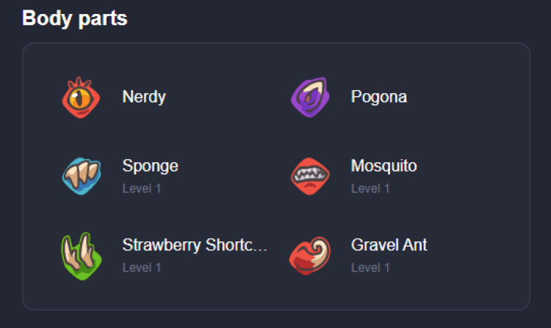Open the Gravel Ant part name

pos(389,245)
